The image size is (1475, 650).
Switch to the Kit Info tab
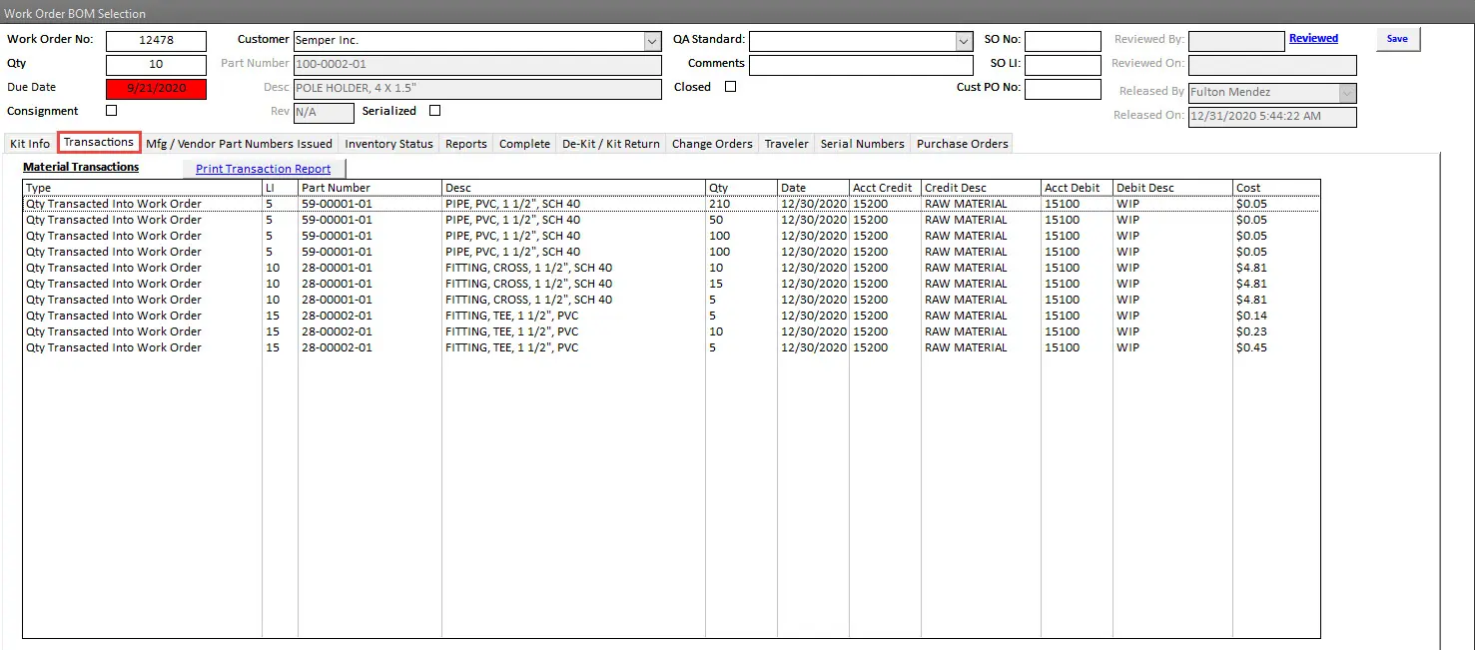[x=30, y=144]
